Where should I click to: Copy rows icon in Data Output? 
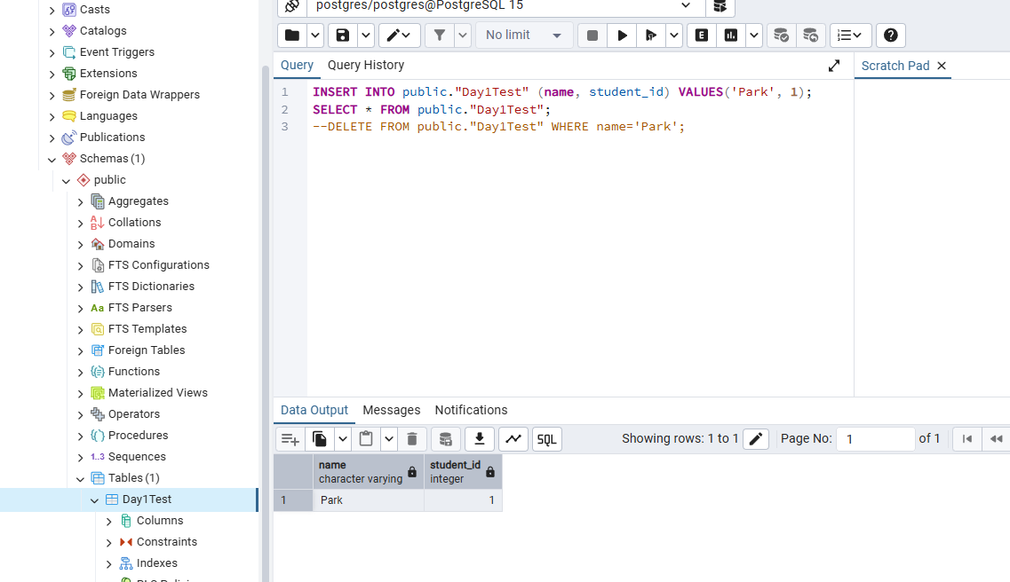320,439
